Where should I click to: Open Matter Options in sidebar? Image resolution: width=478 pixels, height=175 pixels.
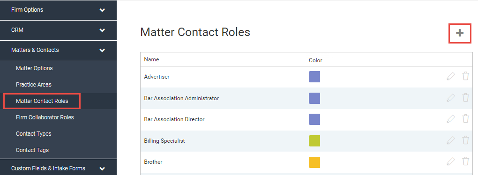tap(34, 68)
